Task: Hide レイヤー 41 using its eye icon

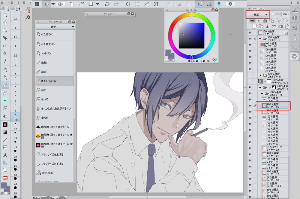Action: [x=250, y=32]
